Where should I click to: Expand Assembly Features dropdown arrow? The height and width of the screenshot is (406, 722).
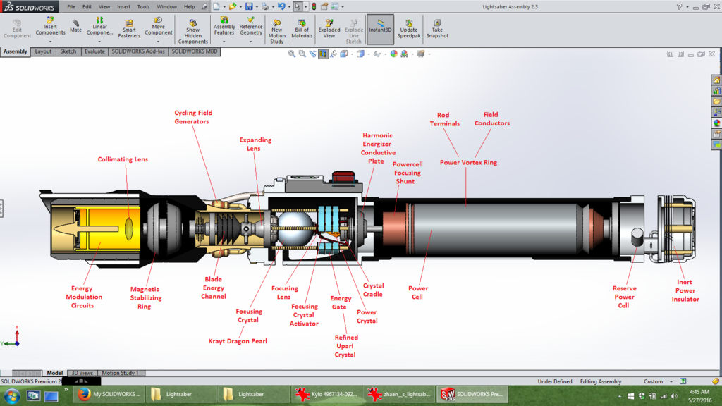[224, 42]
